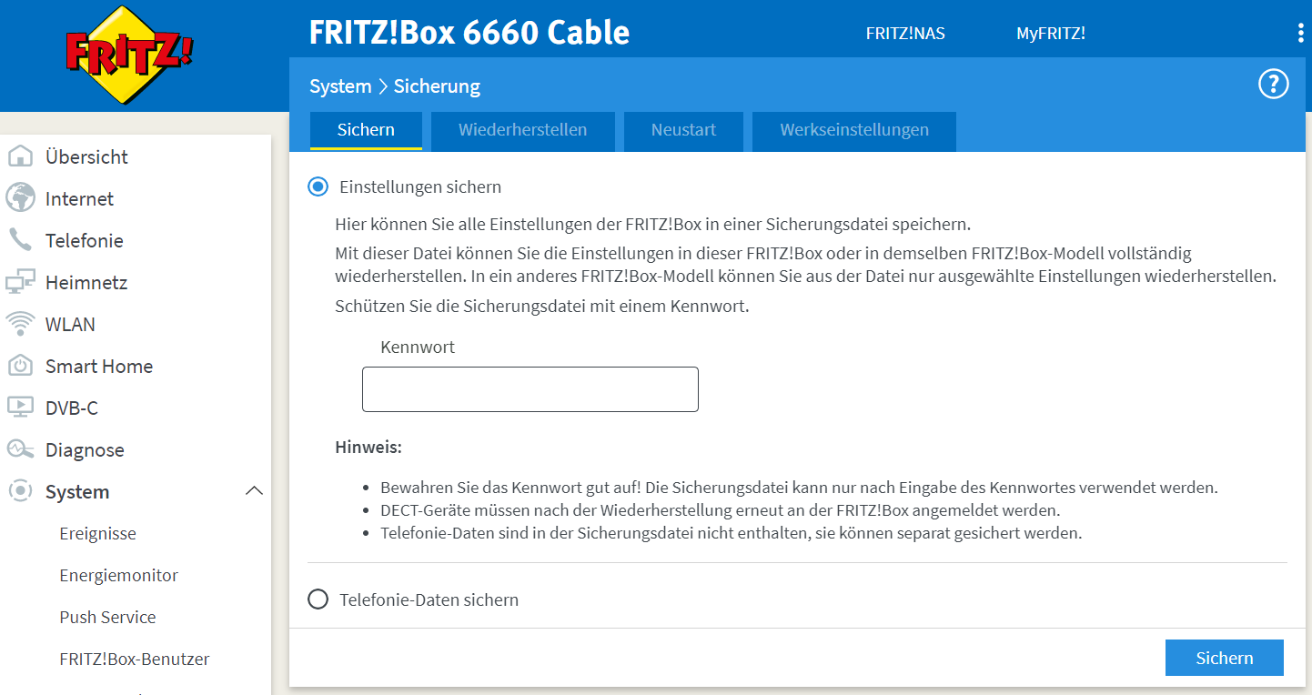Open Telefonie menu in the sidebar
This screenshot has height=695, width=1312.
click(84, 240)
